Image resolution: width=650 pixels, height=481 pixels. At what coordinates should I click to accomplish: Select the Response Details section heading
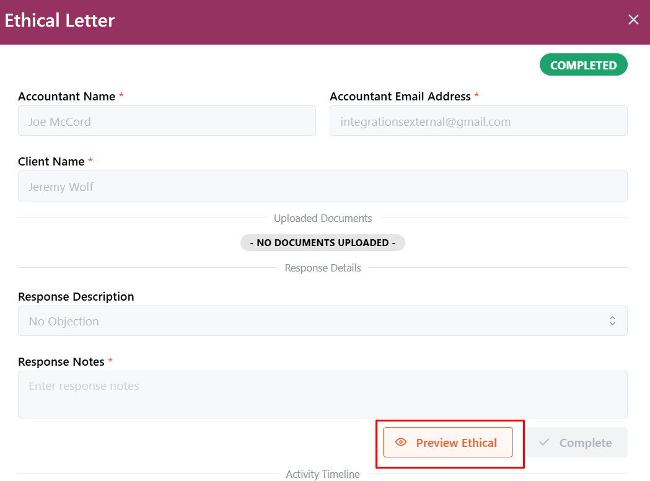click(x=323, y=268)
